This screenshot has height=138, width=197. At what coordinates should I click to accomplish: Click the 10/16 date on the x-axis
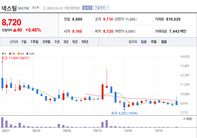158,131
